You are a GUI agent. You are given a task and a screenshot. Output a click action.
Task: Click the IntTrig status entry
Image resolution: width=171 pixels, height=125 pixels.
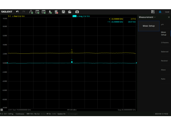coord(11,114)
